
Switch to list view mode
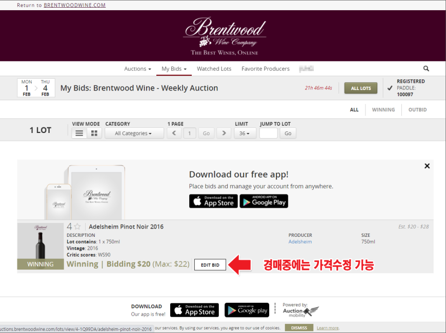pyautogui.click(x=79, y=133)
